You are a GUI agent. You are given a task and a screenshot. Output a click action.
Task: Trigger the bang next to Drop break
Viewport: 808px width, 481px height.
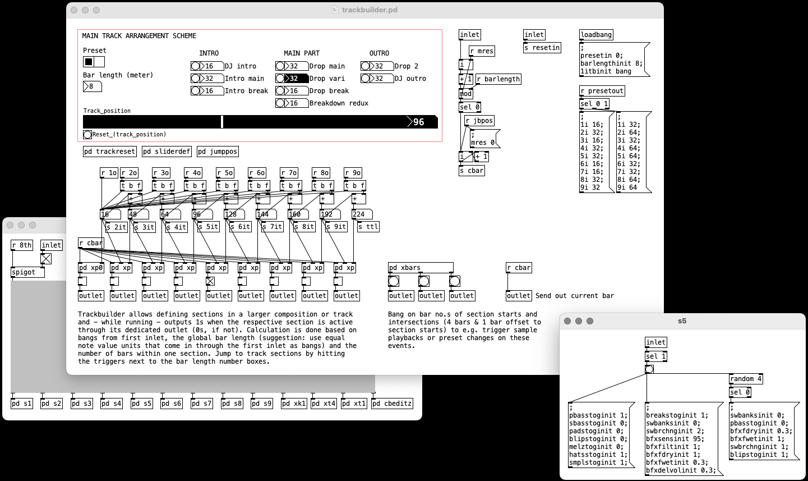280,91
